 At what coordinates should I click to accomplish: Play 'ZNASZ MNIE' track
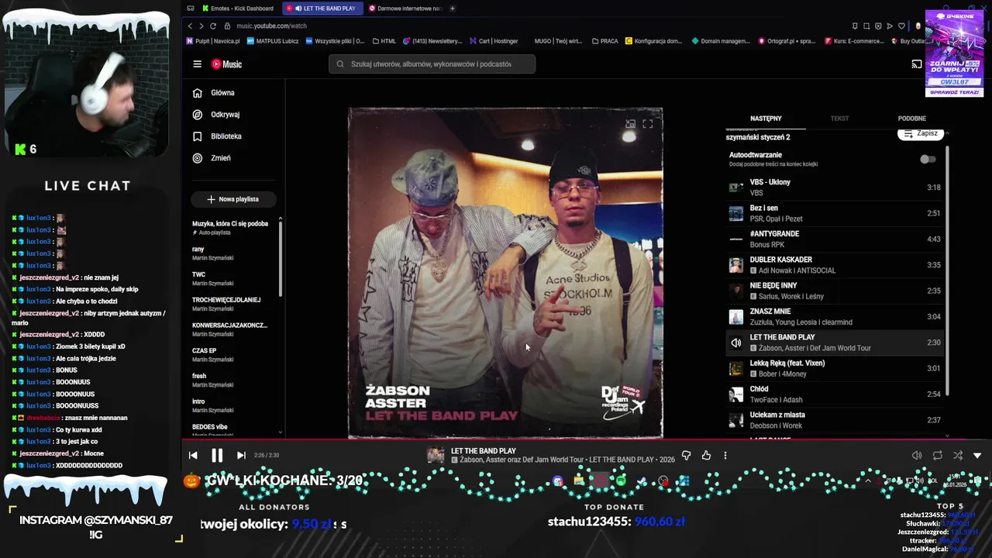[835, 316]
